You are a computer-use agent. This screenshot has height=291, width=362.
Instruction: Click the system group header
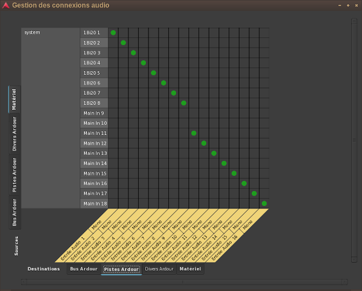pos(51,118)
